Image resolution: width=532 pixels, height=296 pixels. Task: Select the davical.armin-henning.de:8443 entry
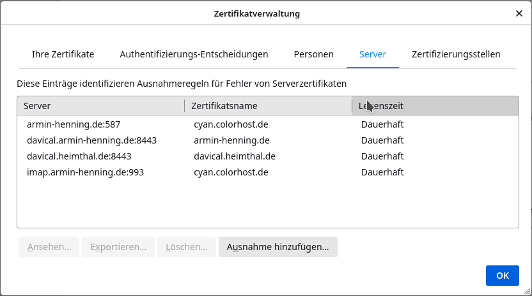tap(91, 140)
